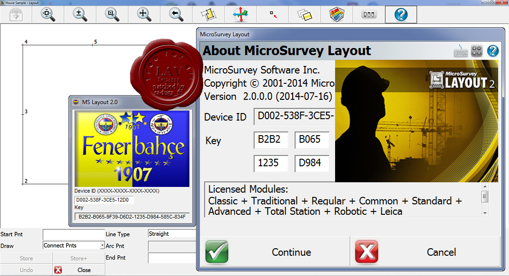Click the keygen Device ID D002-538F-3CE5-12D0 field
Screen dimensions: 509x276
(x=104, y=200)
